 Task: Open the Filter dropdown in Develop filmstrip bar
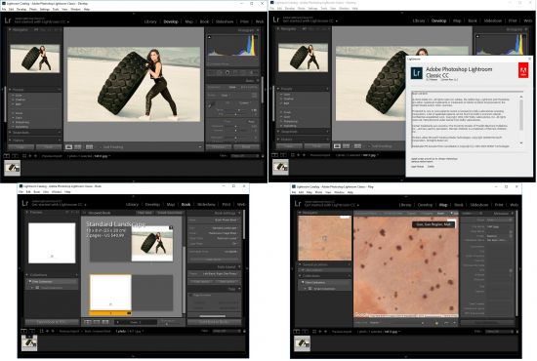(x=245, y=156)
